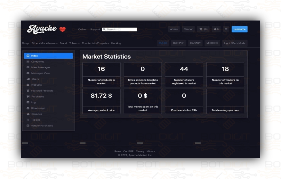Click the Messages View envelope icon
Screen dimensions: 281x179
click(x=28, y=73)
